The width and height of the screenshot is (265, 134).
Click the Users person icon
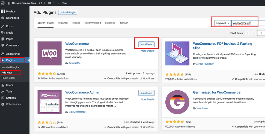(x=3, y=85)
